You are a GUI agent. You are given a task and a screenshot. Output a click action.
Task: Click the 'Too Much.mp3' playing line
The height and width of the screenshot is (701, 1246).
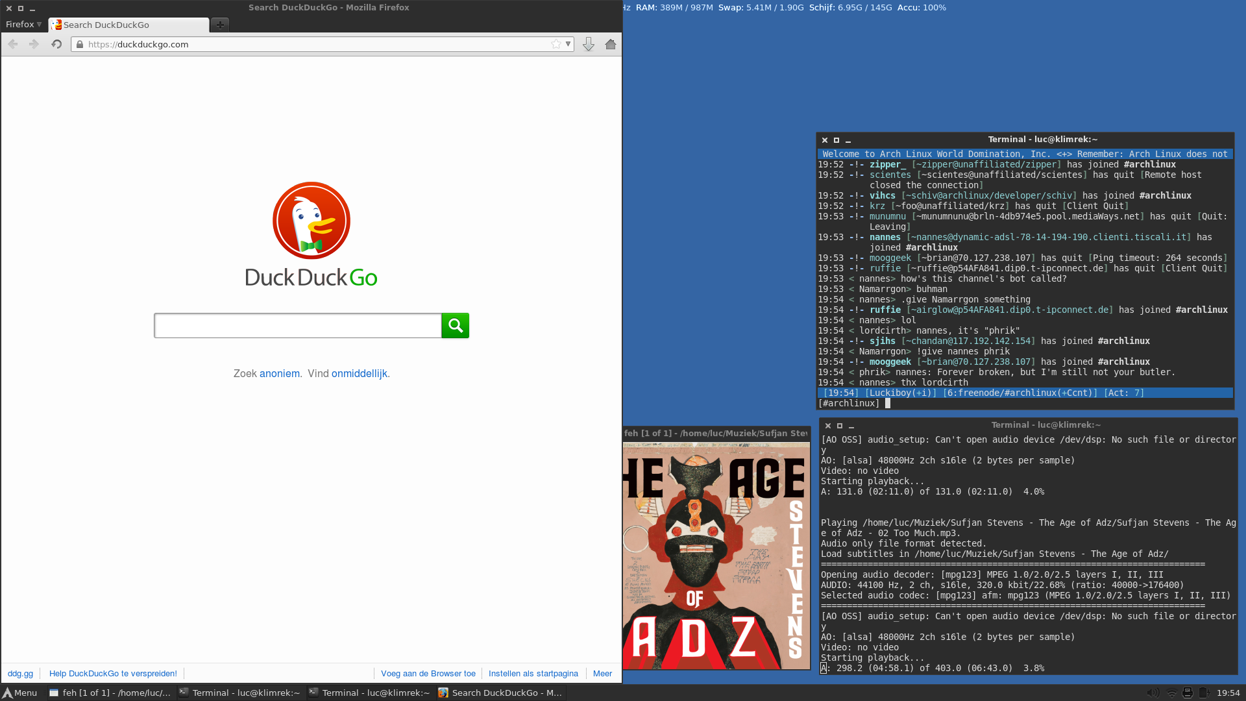[1029, 528]
